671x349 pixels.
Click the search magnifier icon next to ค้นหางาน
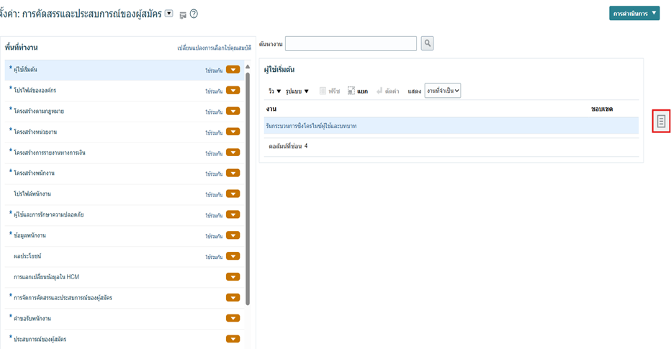point(427,44)
